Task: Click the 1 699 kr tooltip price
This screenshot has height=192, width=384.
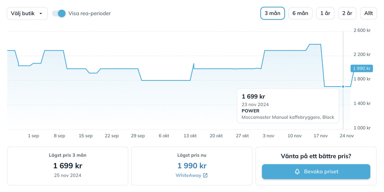Action: (x=253, y=96)
